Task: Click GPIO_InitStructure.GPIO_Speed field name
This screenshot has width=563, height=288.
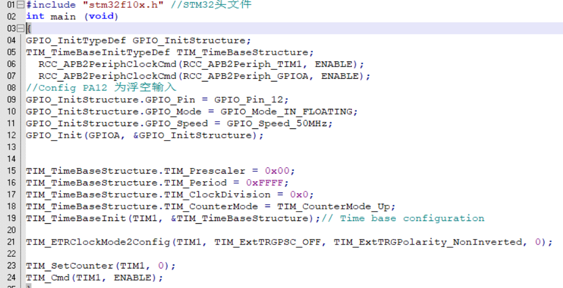Action: 117,123
